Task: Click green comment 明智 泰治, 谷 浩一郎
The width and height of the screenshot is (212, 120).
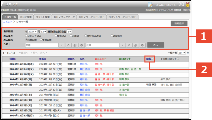Action: tap(130, 69)
